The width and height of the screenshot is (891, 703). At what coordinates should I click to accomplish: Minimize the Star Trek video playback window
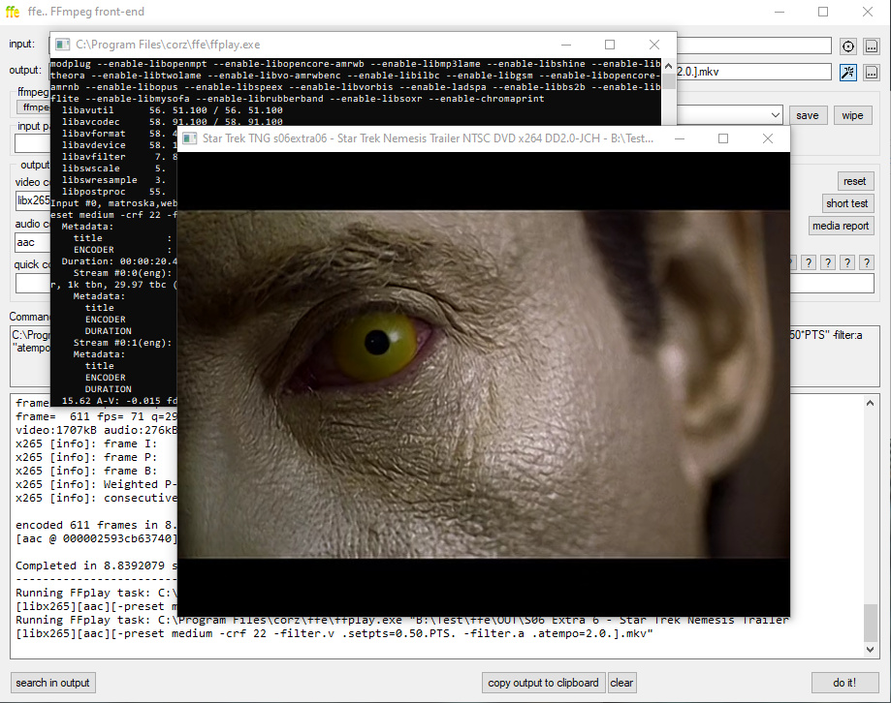coord(679,138)
